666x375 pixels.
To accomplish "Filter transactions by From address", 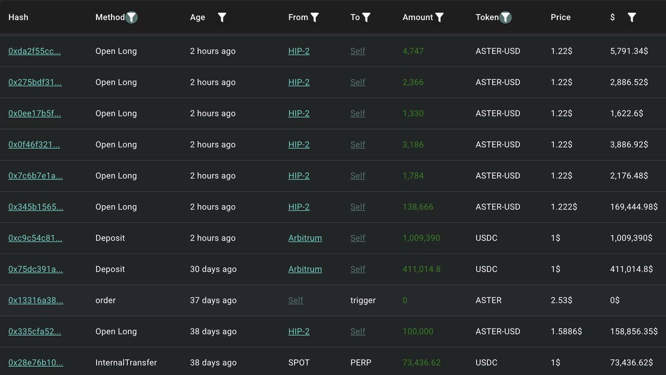I will tap(315, 17).
